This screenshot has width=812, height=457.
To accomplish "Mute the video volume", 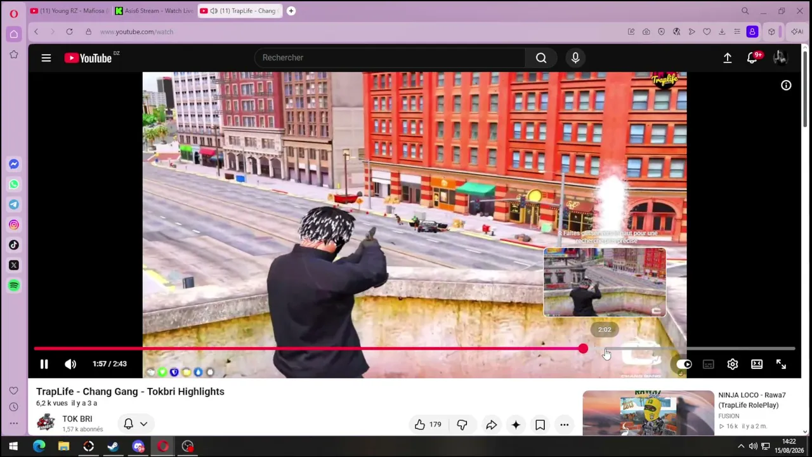I will click(70, 364).
